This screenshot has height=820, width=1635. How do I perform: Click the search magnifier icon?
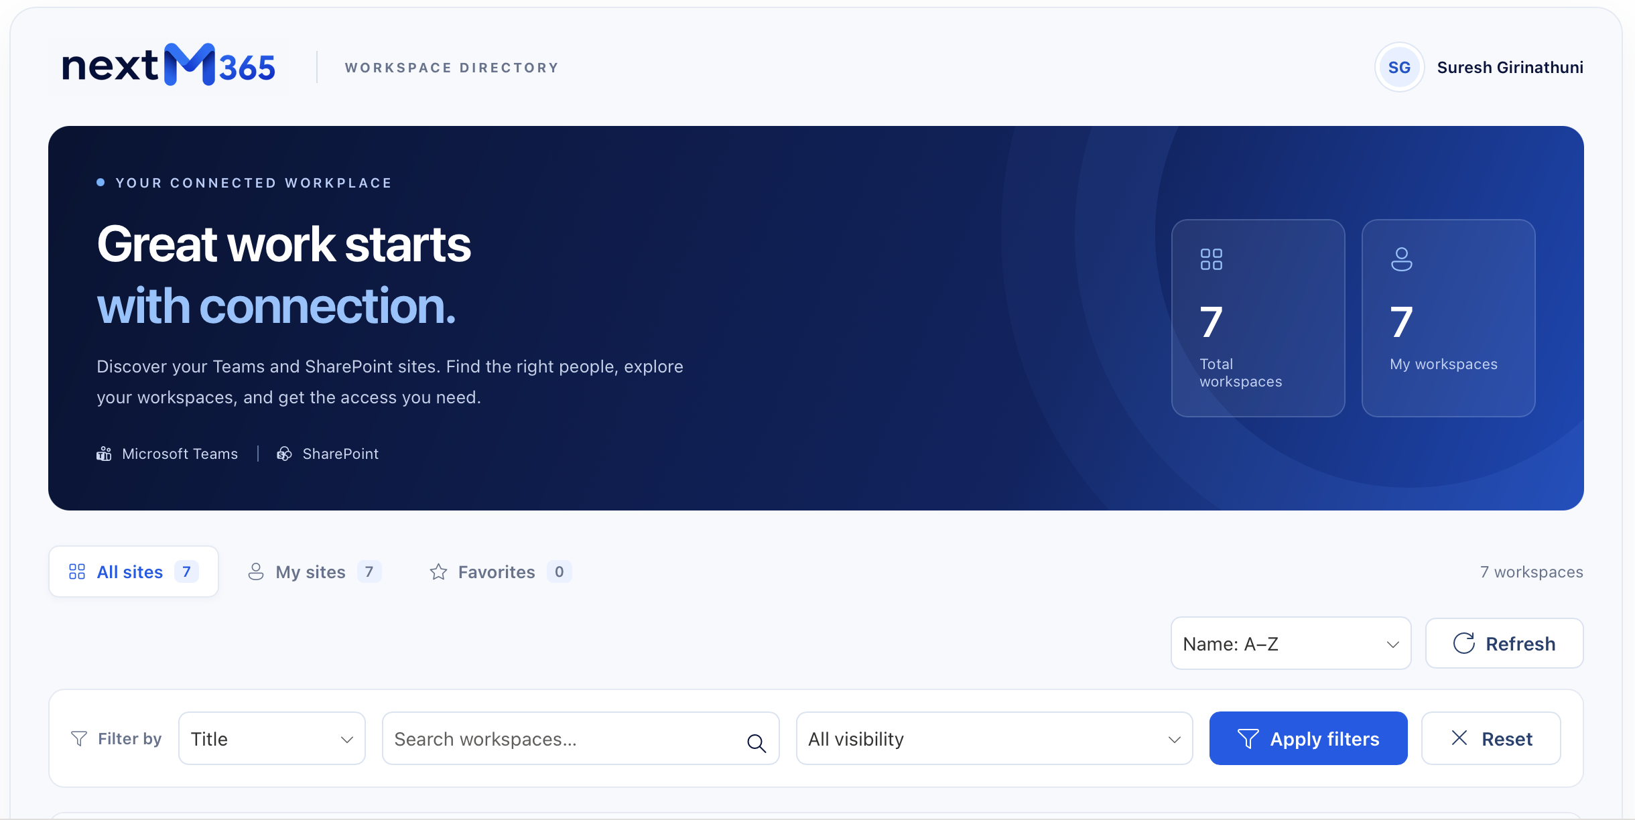pos(757,742)
